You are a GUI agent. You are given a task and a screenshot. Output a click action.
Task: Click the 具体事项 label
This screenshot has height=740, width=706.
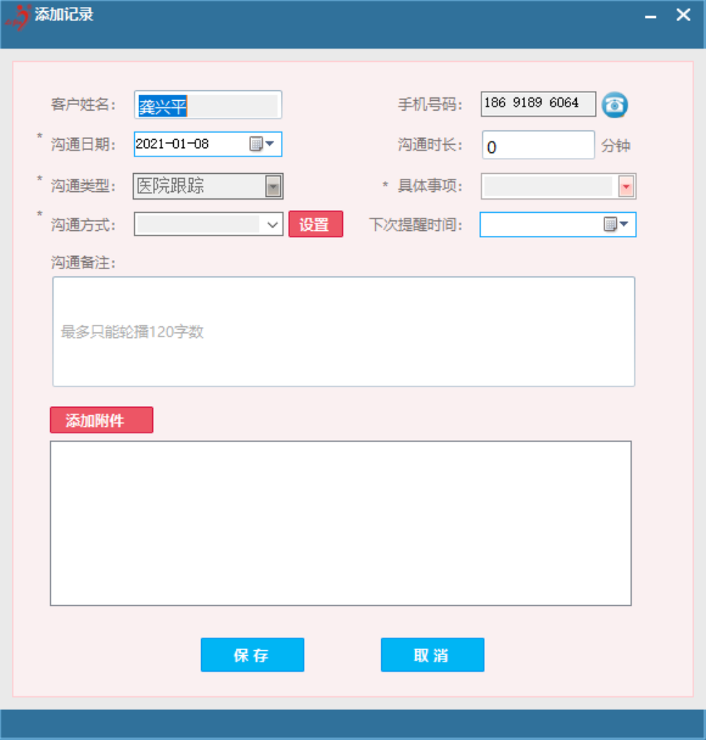click(x=430, y=186)
